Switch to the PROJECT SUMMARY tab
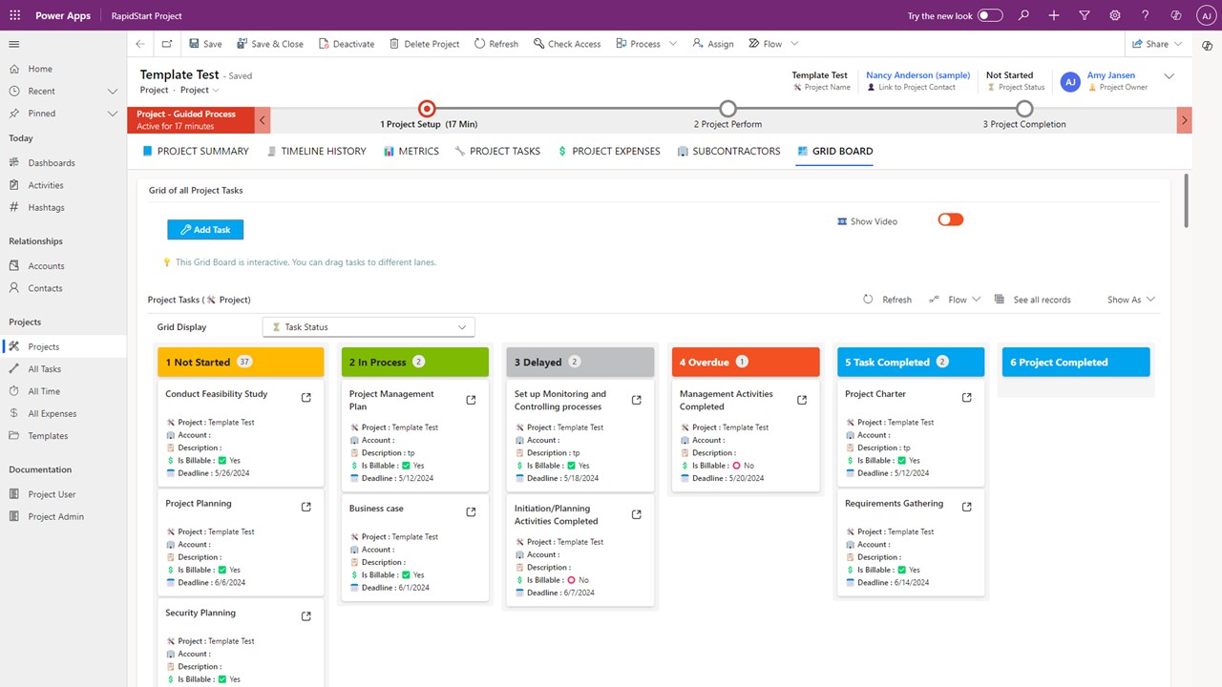 [195, 151]
